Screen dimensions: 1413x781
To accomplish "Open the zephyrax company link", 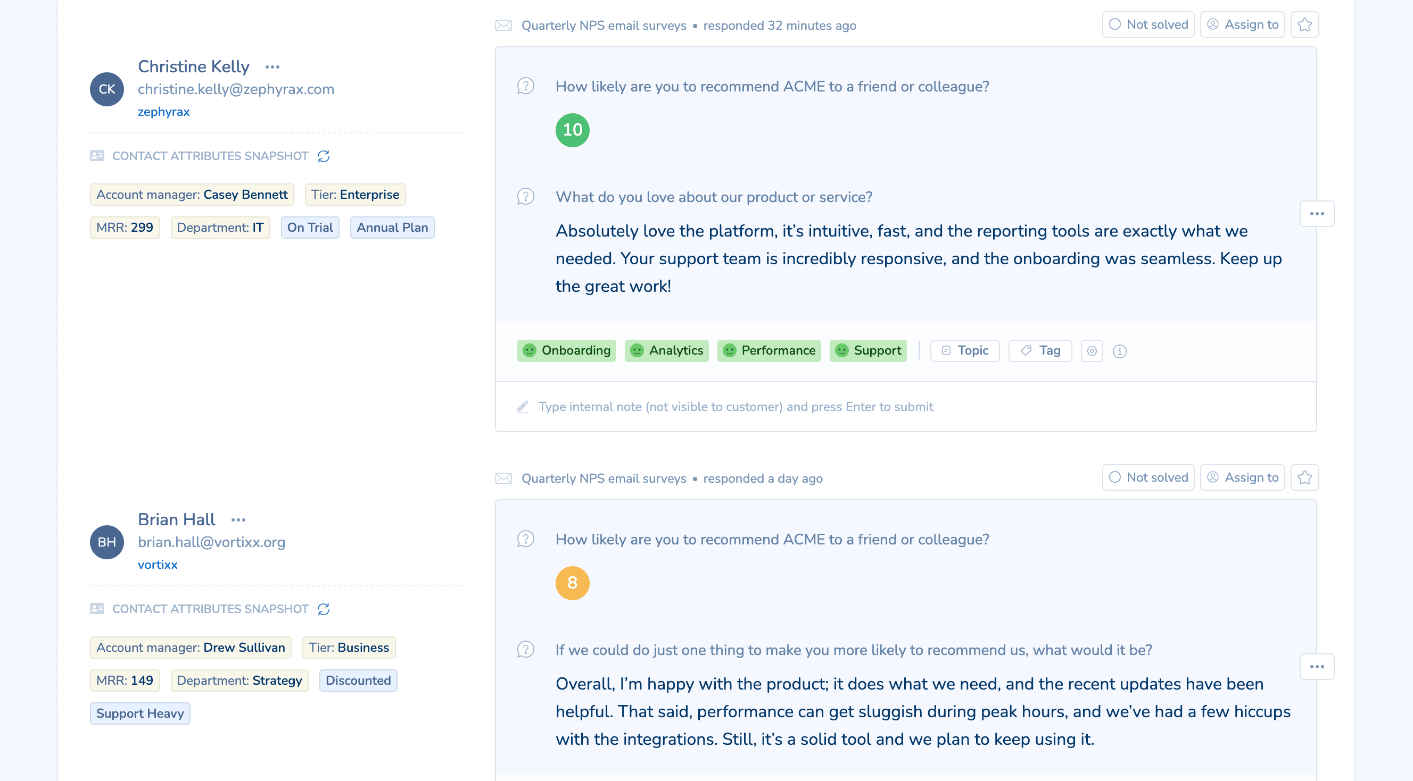I will pos(163,111).
